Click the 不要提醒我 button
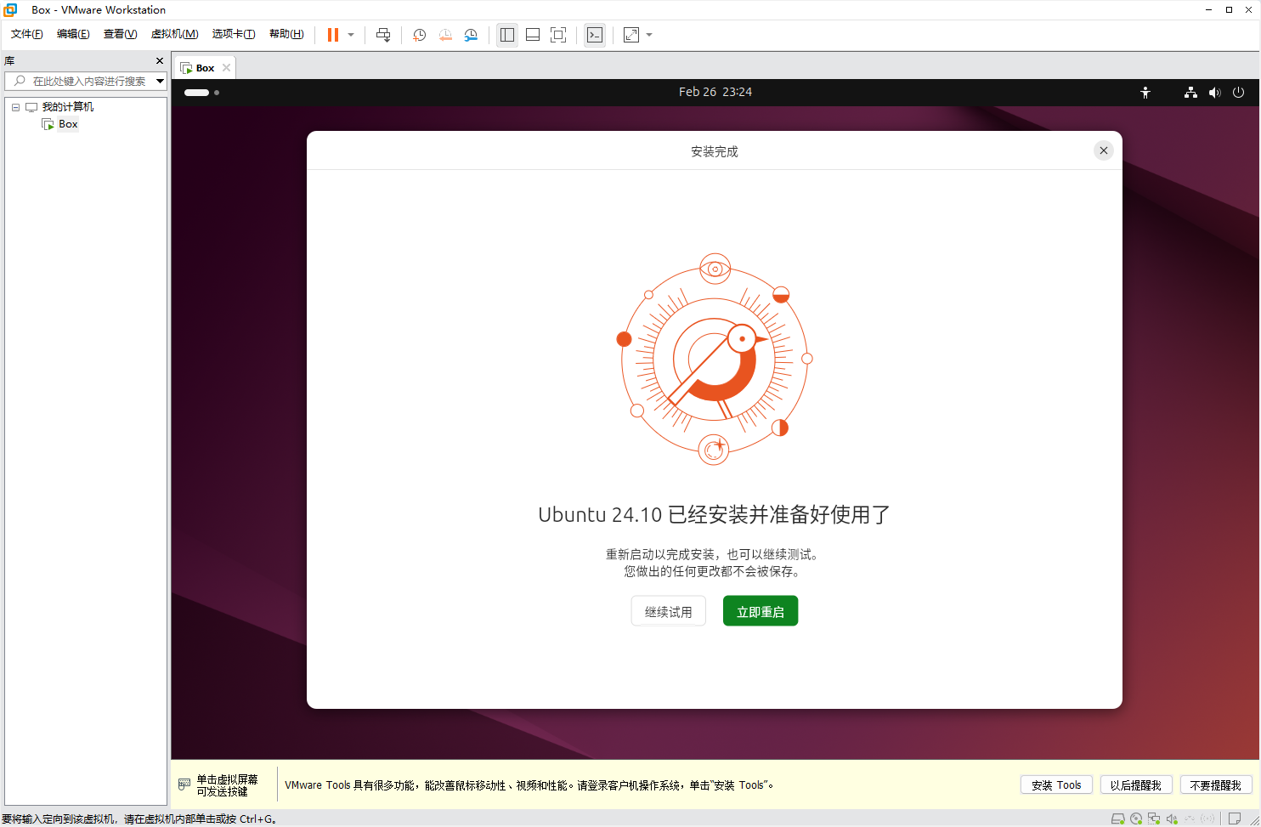1261x827 pixels. pyautogui.click(x=1216, y=785)
